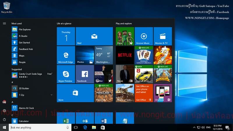Show hidden system tray icons
The height and width of the screenshot is (131, 233).
194,128
